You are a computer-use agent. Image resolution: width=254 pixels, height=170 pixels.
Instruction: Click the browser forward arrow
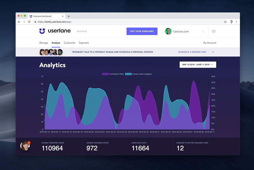tap(24, 22)
